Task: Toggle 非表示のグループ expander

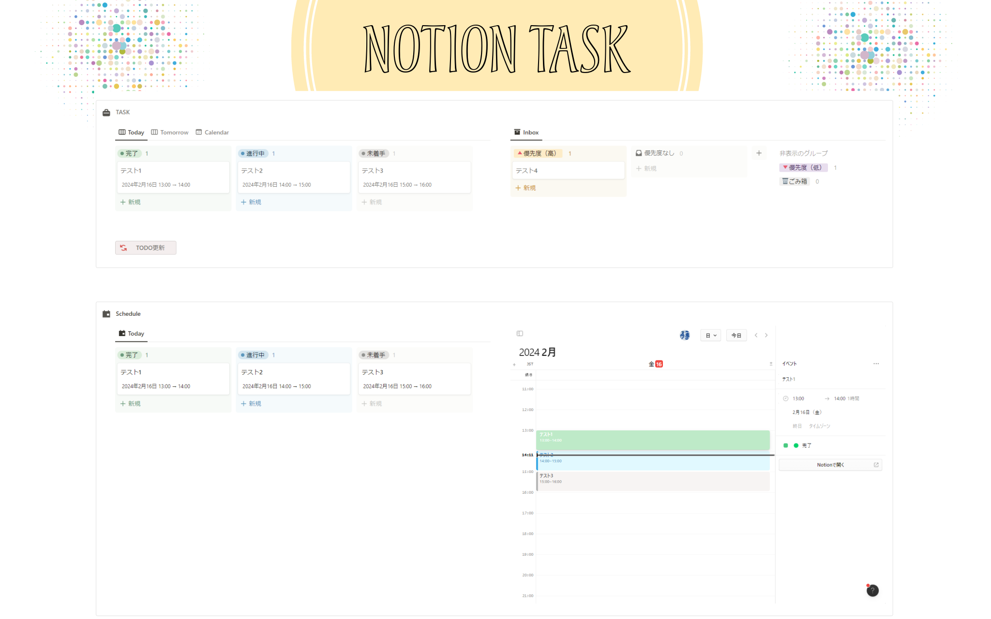Action: [804, 153]
